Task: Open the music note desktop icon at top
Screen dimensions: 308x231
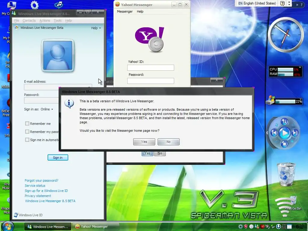Action: pyautogui.click(x=59, y=5)
